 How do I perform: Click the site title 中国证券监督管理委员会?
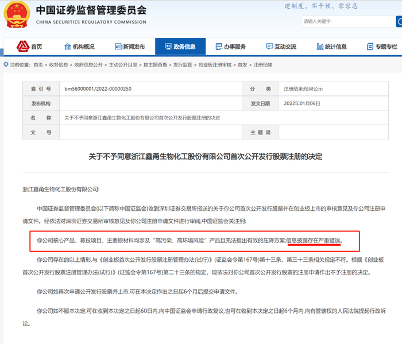[91, 10]
